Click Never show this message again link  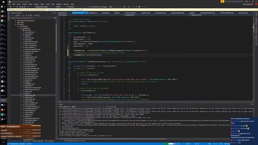(75, 10)
